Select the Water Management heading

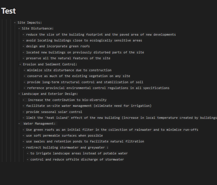coord(38,124)
